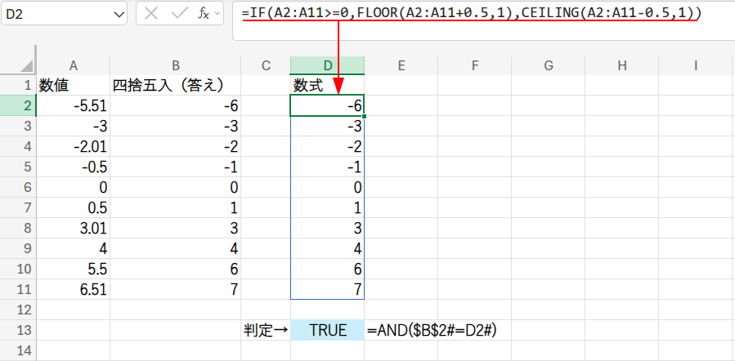Click the header cell labeled 四捨五入（答え）
This screenshot has height=361, width=735.
176,85
